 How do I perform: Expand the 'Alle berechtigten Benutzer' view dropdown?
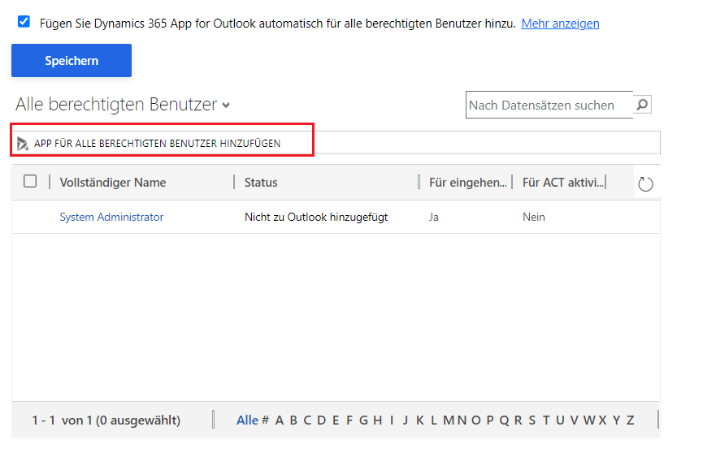point(226,106)
